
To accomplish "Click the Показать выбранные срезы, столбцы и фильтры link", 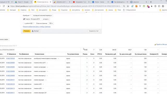I will point(37,27).
